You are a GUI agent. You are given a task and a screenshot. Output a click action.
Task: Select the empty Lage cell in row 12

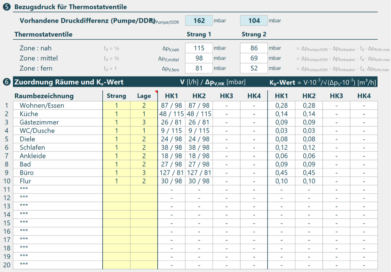[x=144, y=198]
